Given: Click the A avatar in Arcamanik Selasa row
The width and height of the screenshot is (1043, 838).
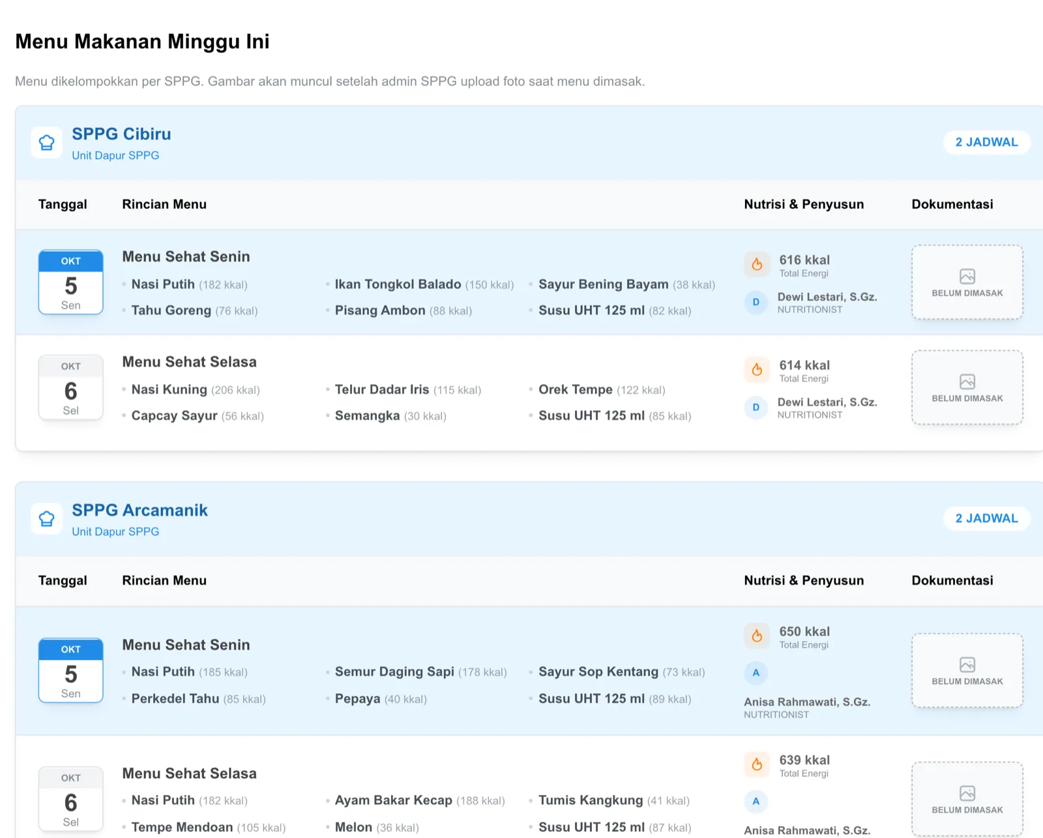Looking at the screenshot, I should 756,801.
